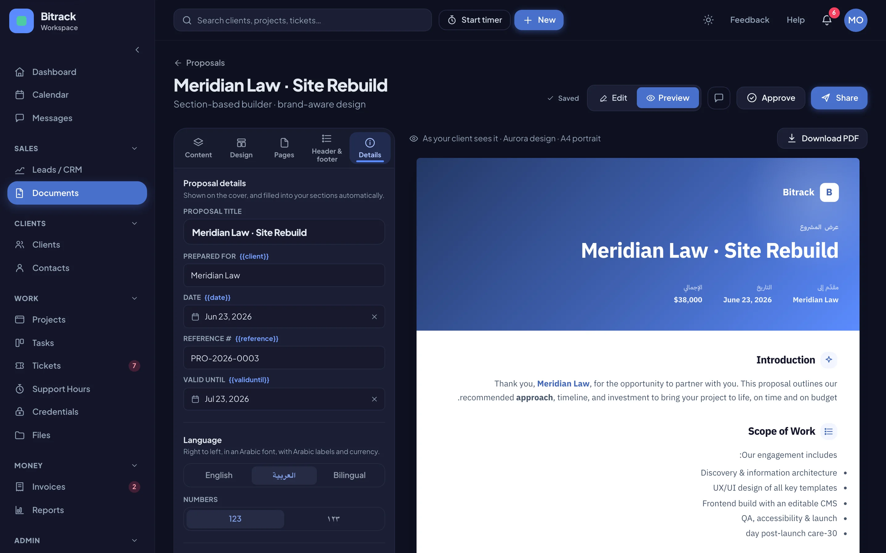Select English language option
This screenshot has width=886, height=553.
218,475
